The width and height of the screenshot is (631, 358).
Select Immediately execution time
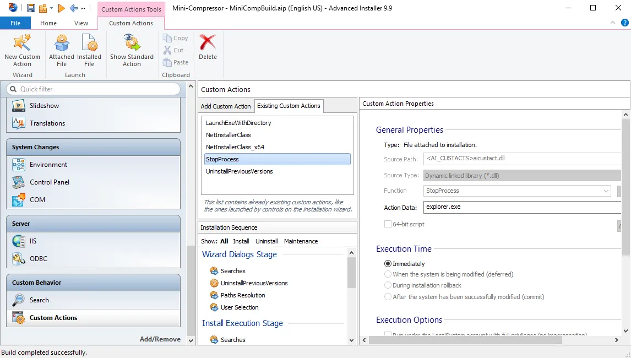click(388, 264)
